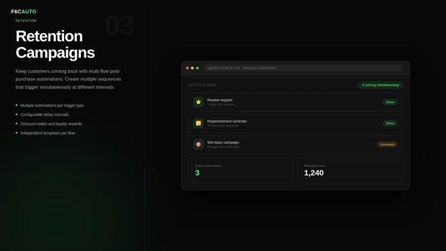Click the red close window dot
446x251 pixels.
(187, 68)
